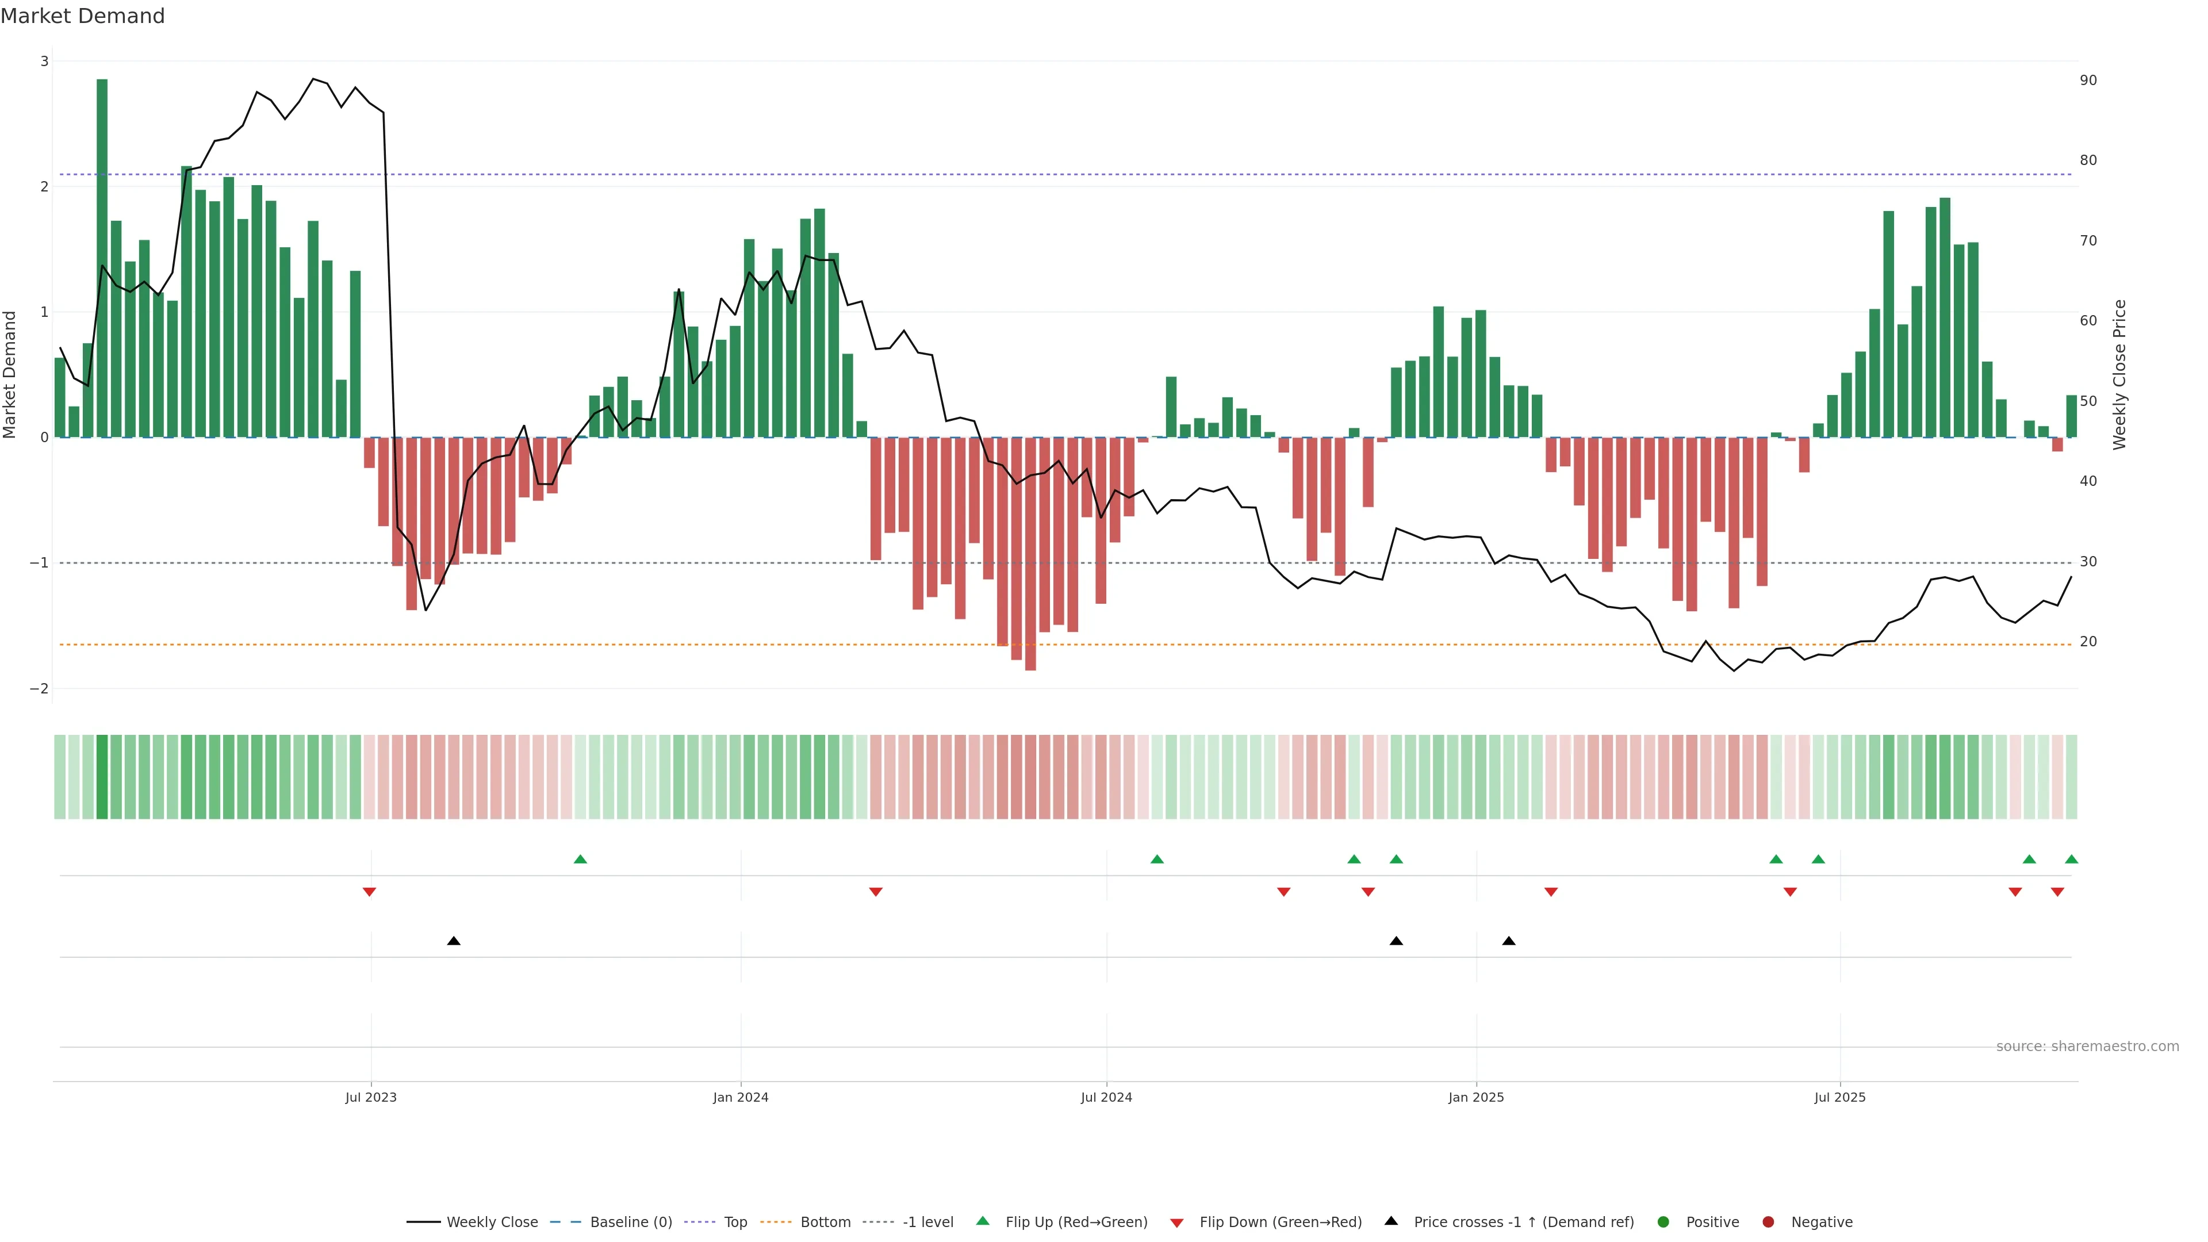Screen dimensions: 2208x1242
Task: Click the darkest green heatmap strip cell
Action: pos(102,777)
